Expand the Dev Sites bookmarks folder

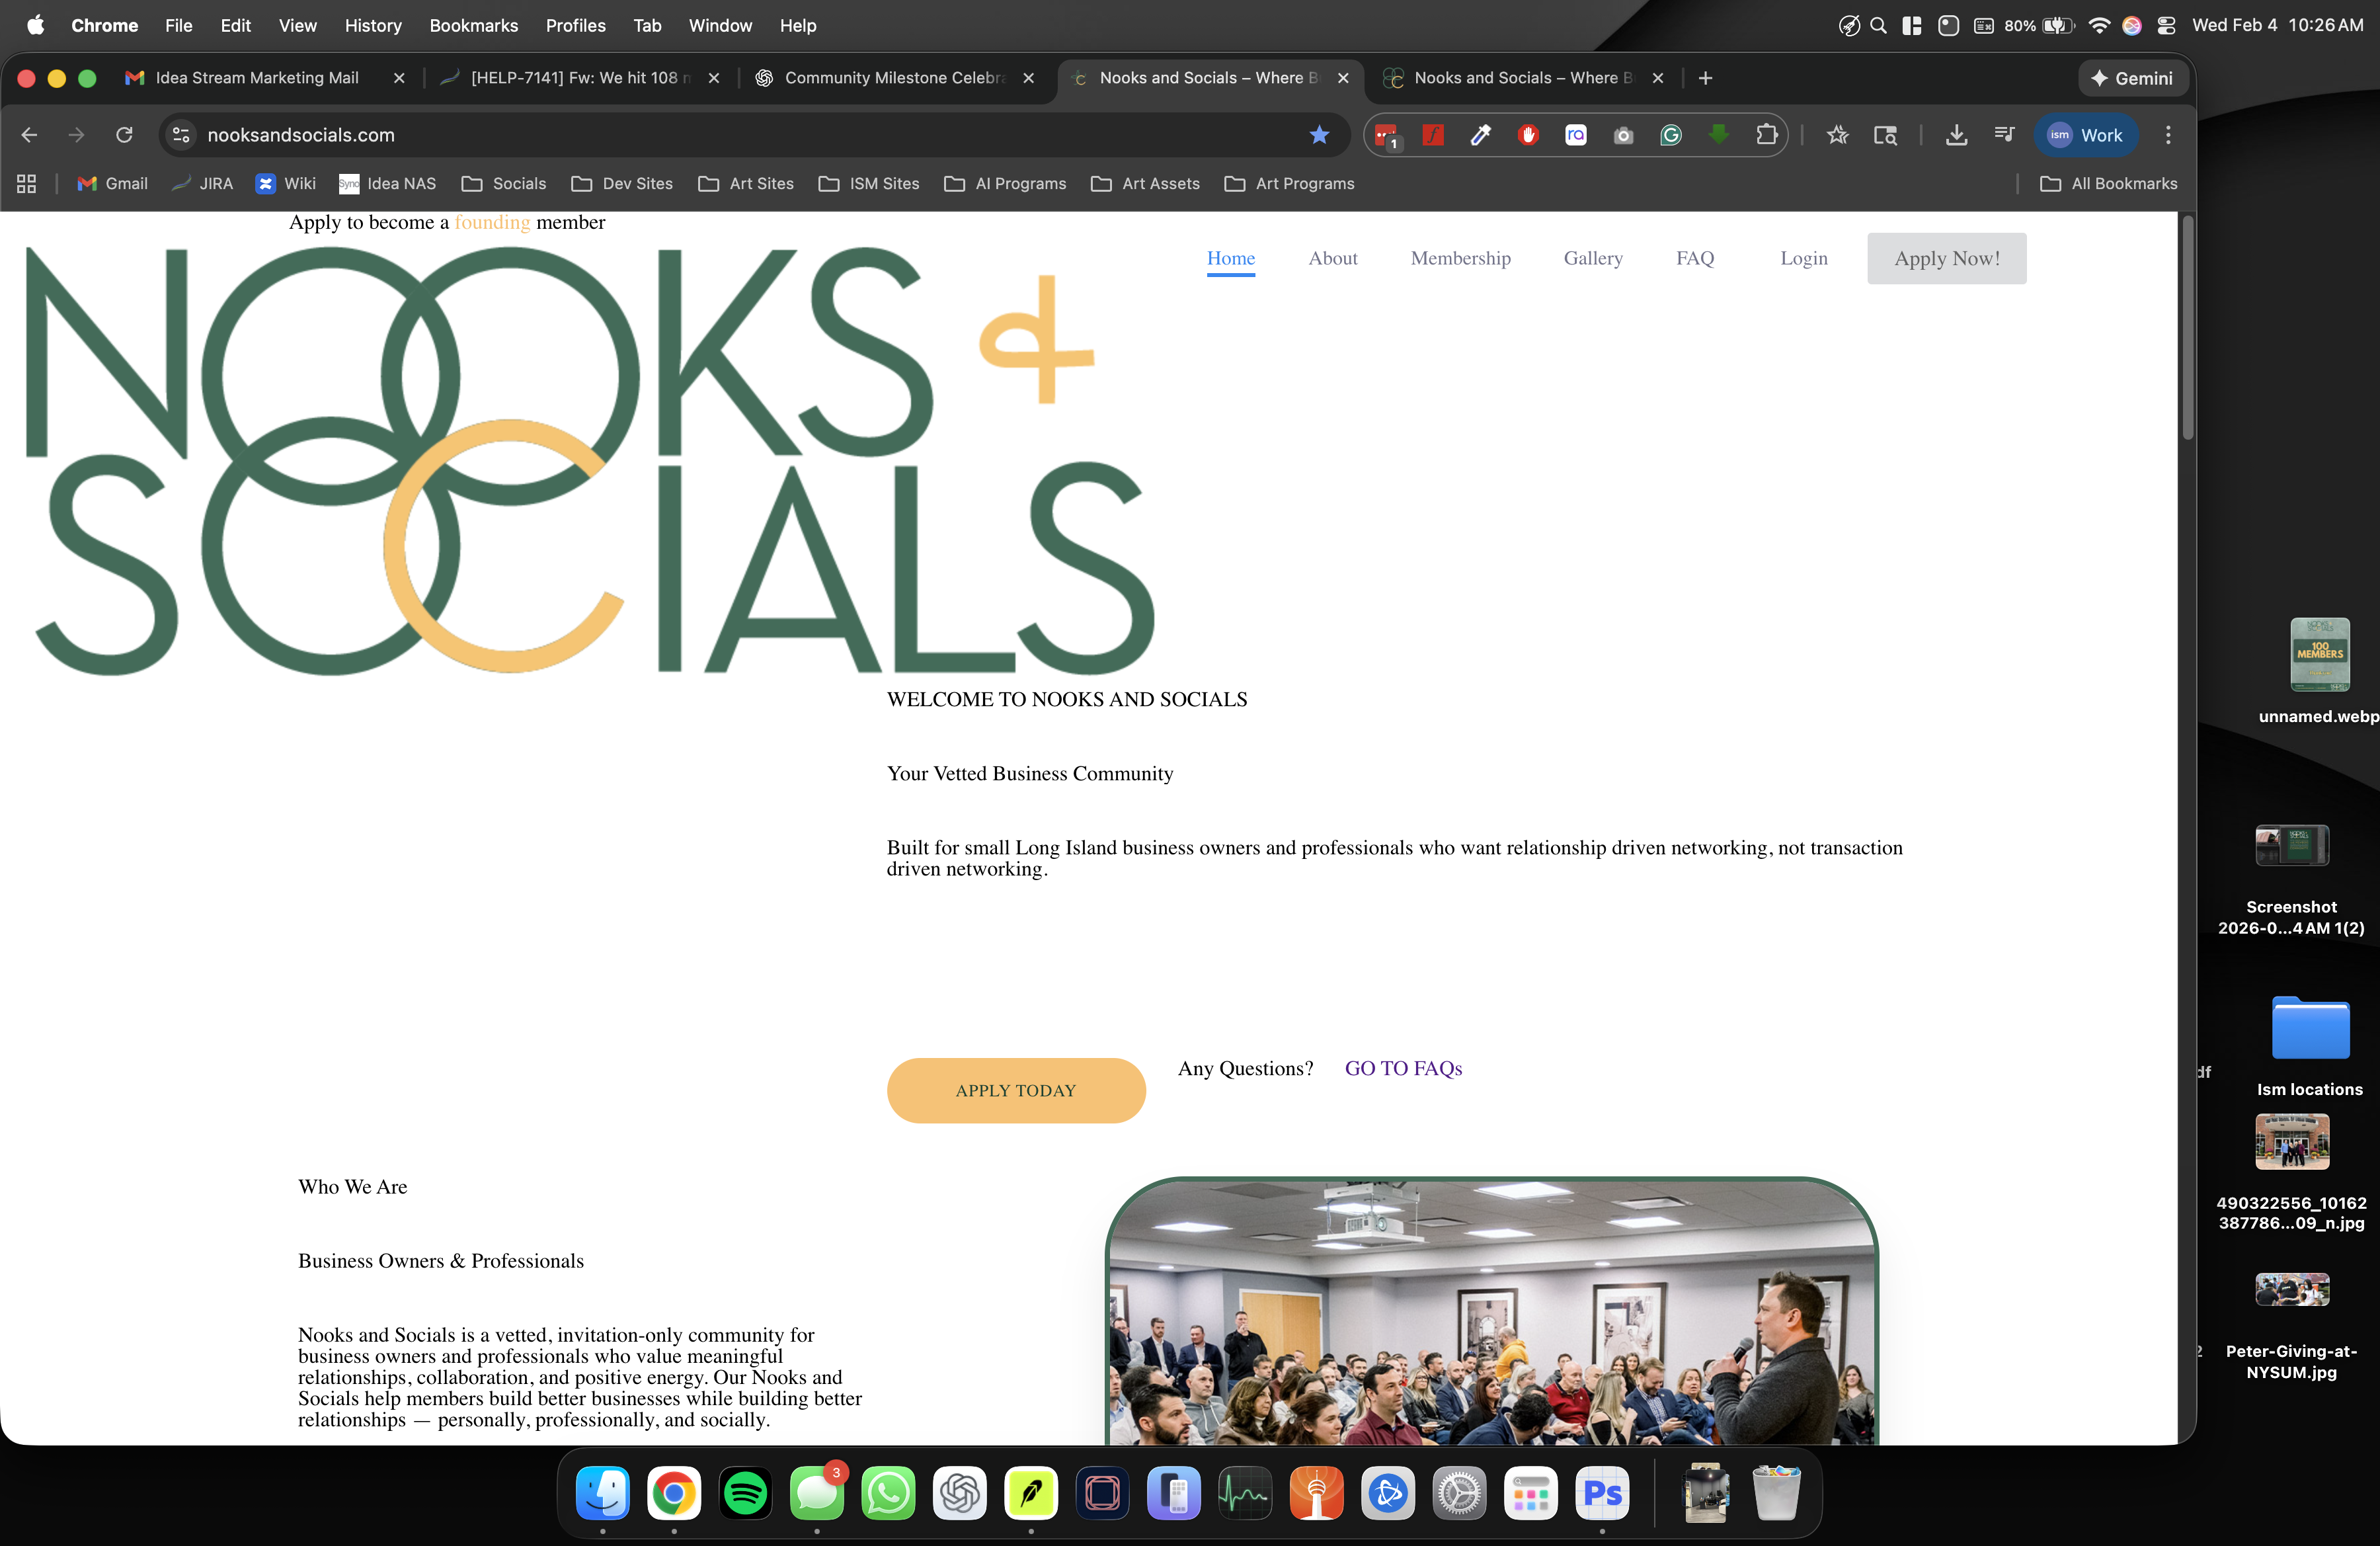tap(622, 184)
